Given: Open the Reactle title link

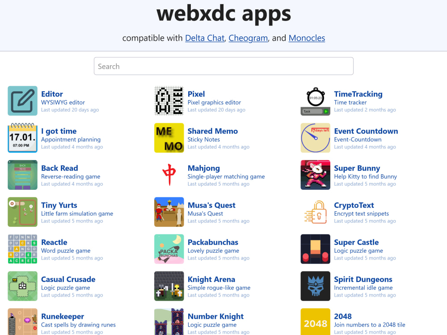Looking at the screenshot, I should (x=54, y=242).
